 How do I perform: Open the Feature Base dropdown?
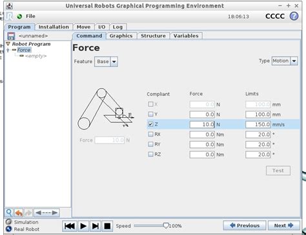pyautogui.click(x=106, y=62)
